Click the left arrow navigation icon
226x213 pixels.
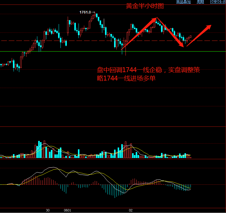point(213,2)
